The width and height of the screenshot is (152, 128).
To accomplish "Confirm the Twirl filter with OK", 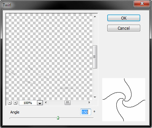I will 124,18.
